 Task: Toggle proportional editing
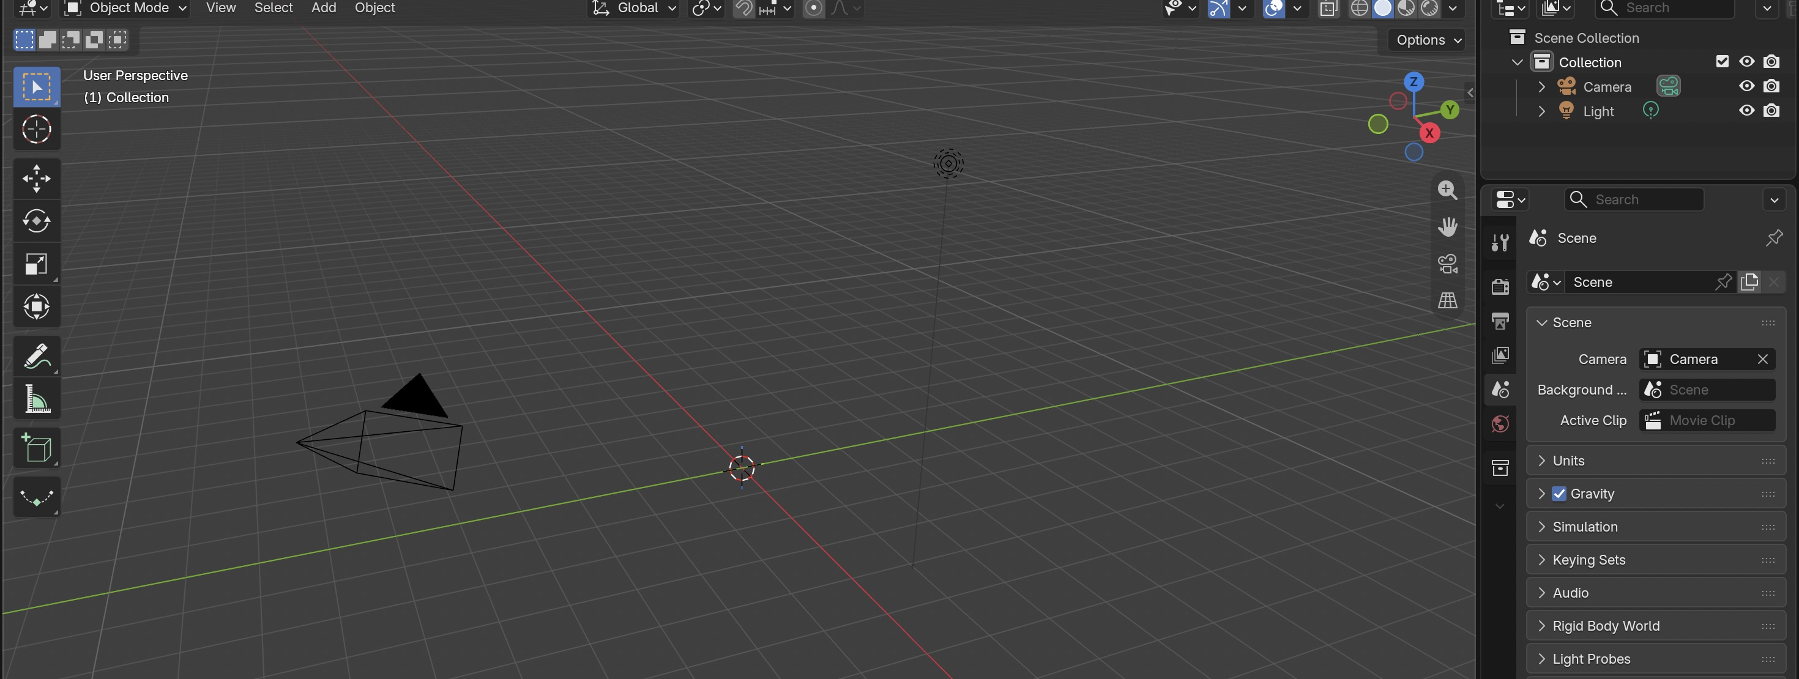pyautogui.click(x=813, y=9)
